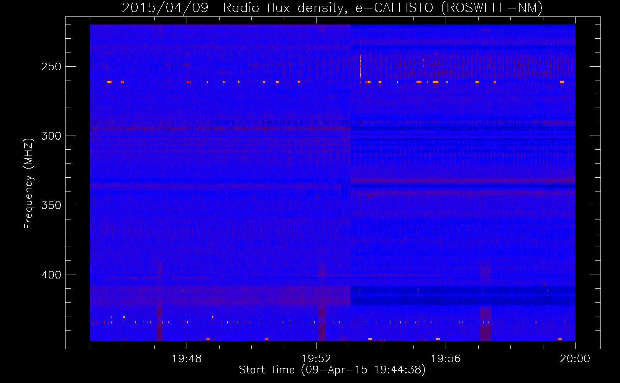Click the plot title containing e-CALLISTO (ROSWELL-NM)

click(x=332, y=8)
